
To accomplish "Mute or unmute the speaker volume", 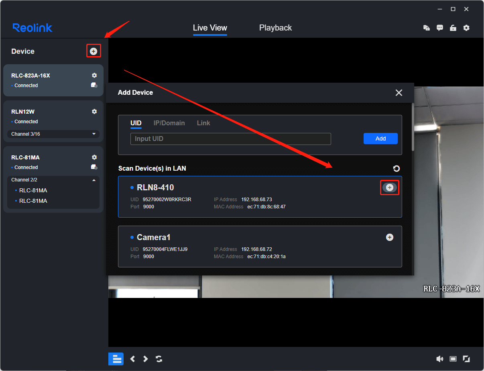I will pos(440,359).
